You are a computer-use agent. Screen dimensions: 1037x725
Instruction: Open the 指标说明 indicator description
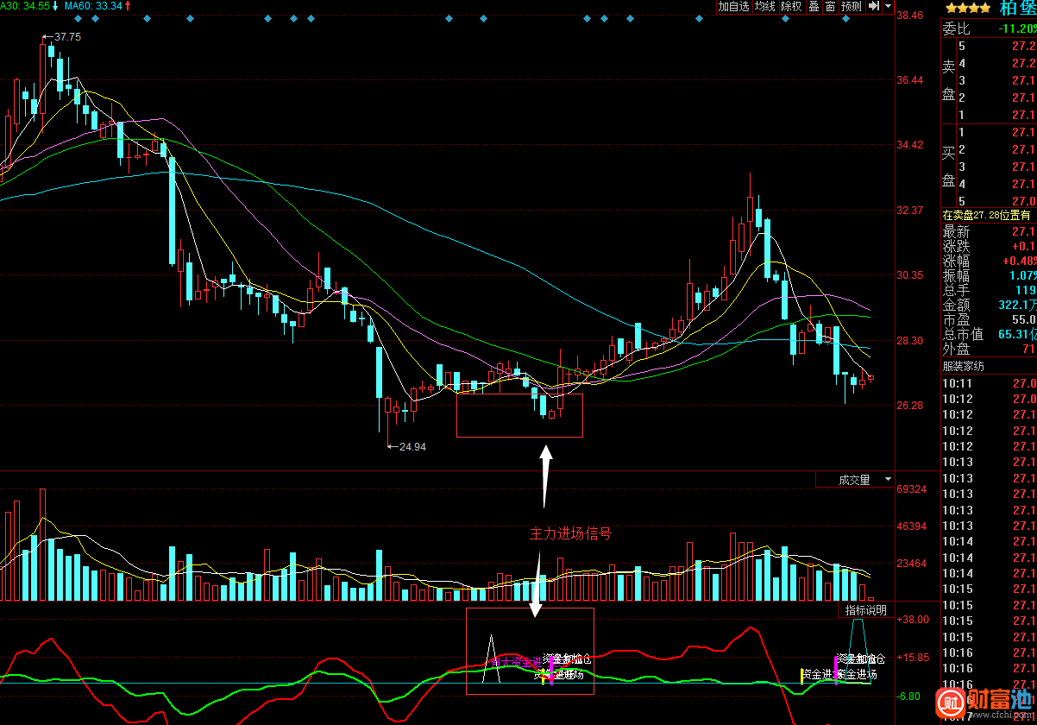tap(865, 610)
